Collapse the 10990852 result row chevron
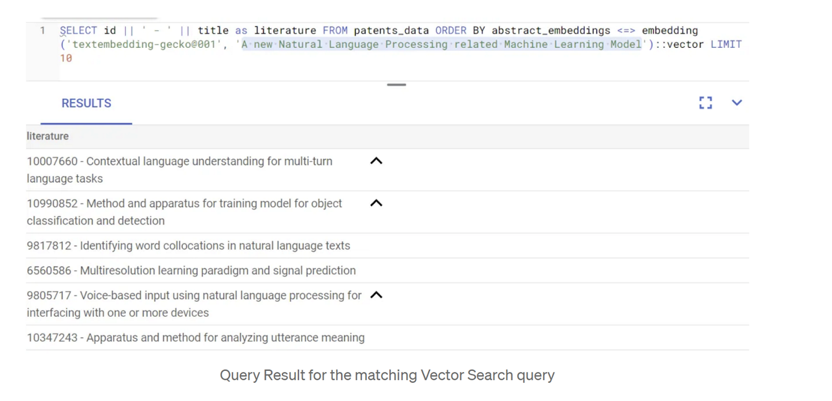 (376, 203)
